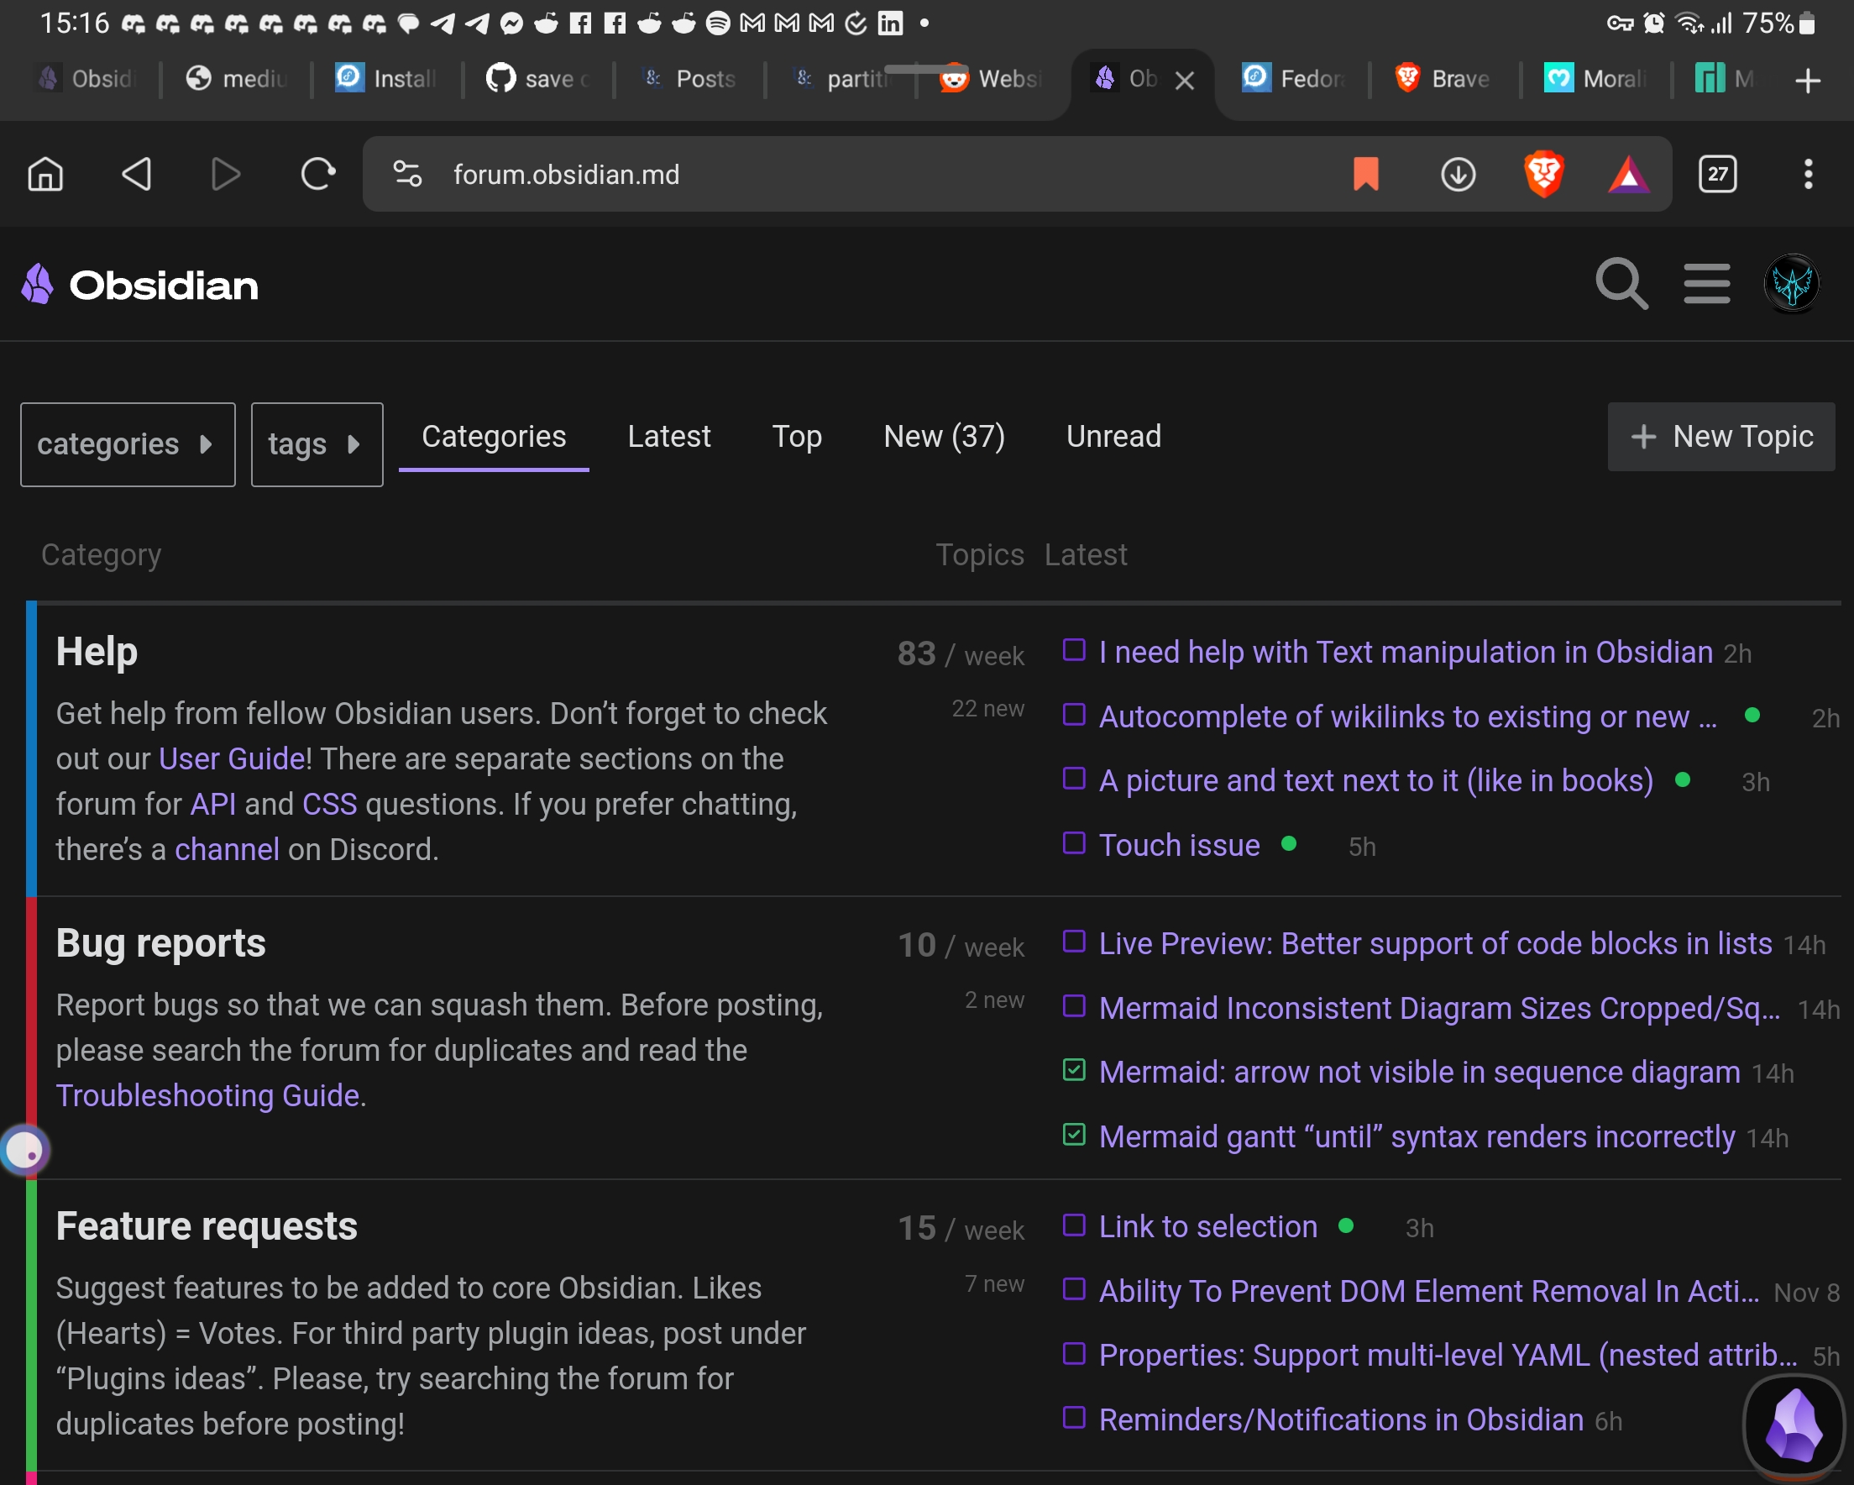Open the user profile avatar

click(1792, 284)
